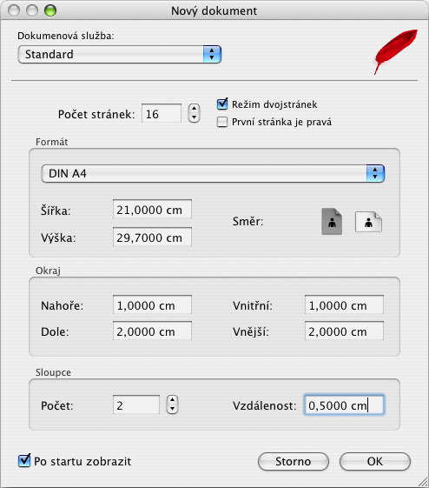
Task: Decrease column count with down arrow
Action: (173, 409)
